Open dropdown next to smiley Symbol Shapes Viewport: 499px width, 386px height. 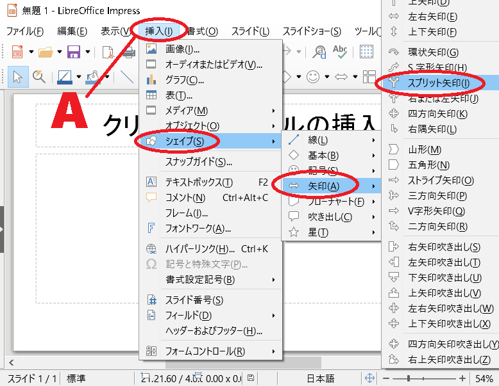pos(327,77)
